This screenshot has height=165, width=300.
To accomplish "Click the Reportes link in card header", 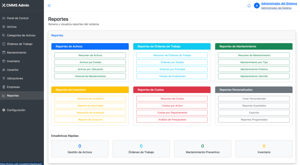I will (x=57, y=35).
